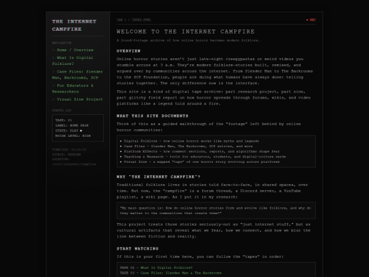Image resolution: width=369 pixels, height=277 pixels.
Task: Click the Visual Zine bullet item
Action: 202,162
